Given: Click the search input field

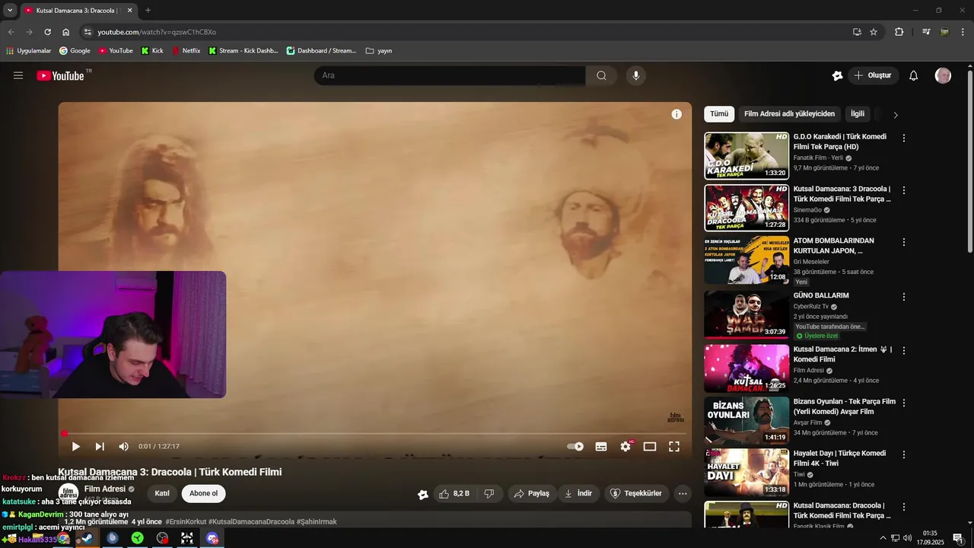Looking at the screenshot, I should pyautogui.click(x=450, y=75).
